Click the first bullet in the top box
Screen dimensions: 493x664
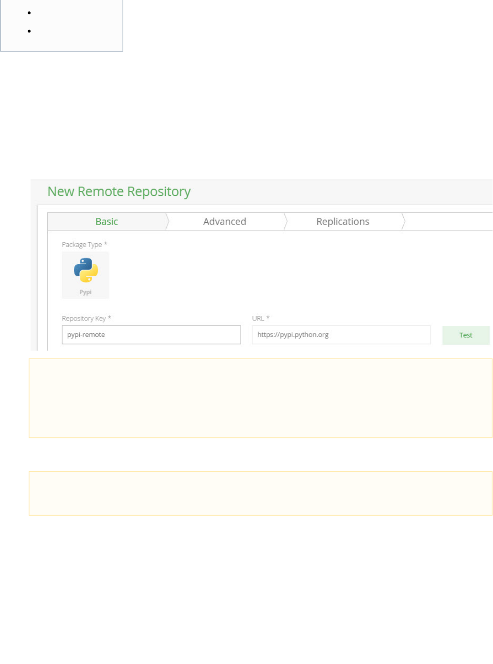(30, 13)
